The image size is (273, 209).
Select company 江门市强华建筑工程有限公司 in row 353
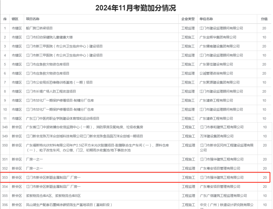point(222,178)
